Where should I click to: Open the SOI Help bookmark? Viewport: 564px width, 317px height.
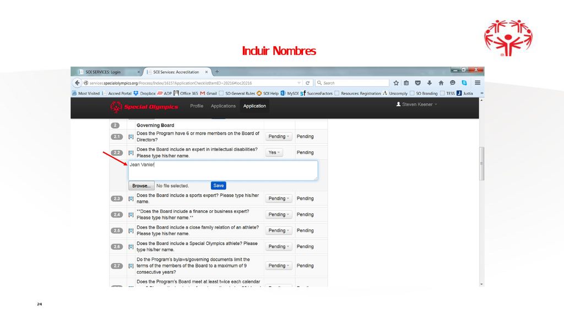pyautogui.click(x=267, y=94)
